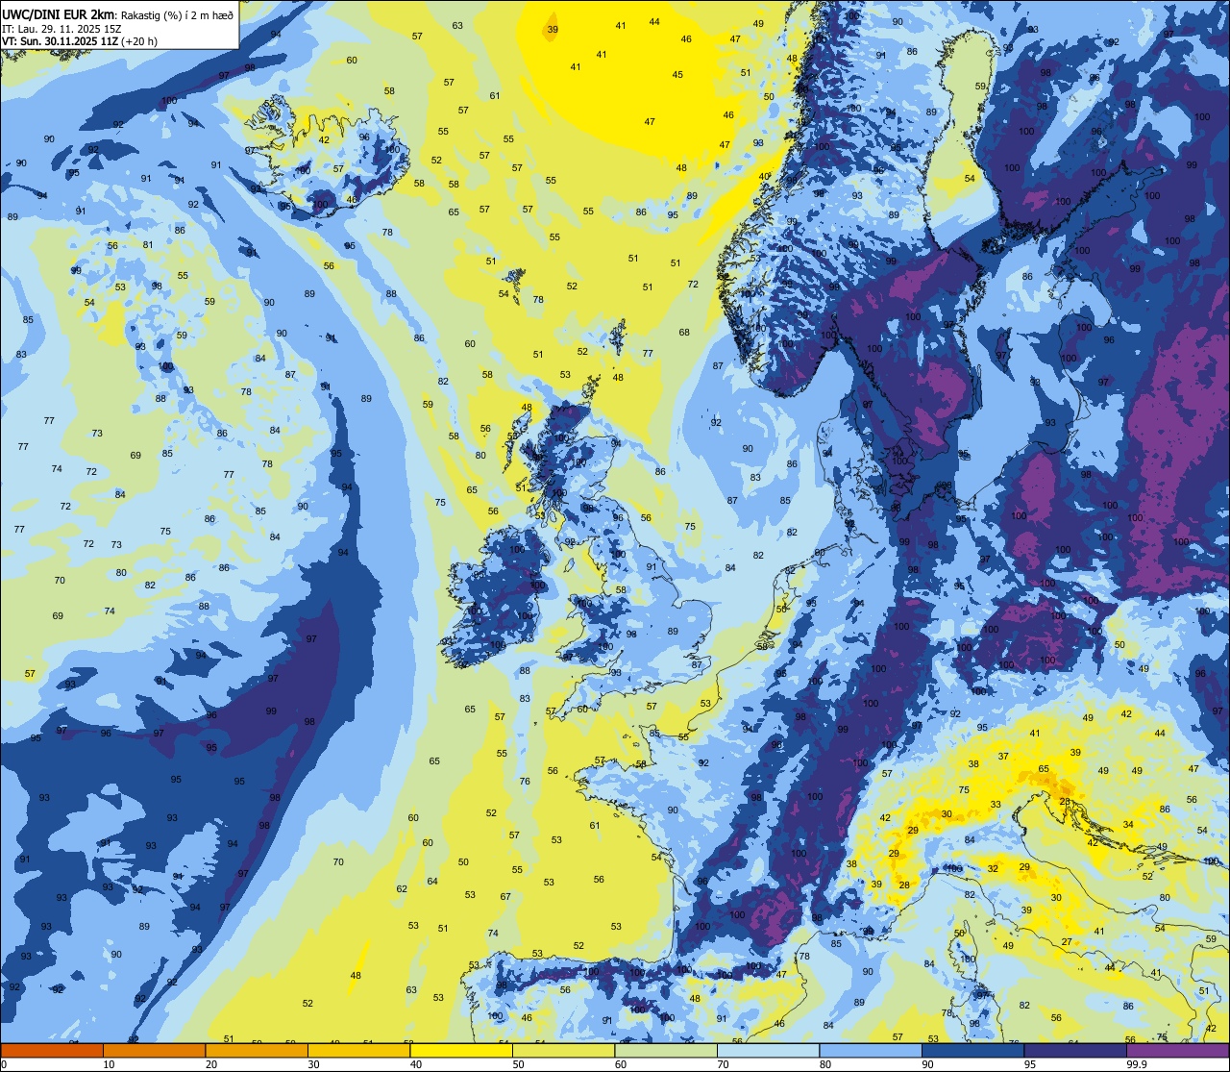This screenshot has height=1072, width=1230.
Task: Click the '67' humidity value in the Bay of Biscay
Action: (x=505, y=896)
